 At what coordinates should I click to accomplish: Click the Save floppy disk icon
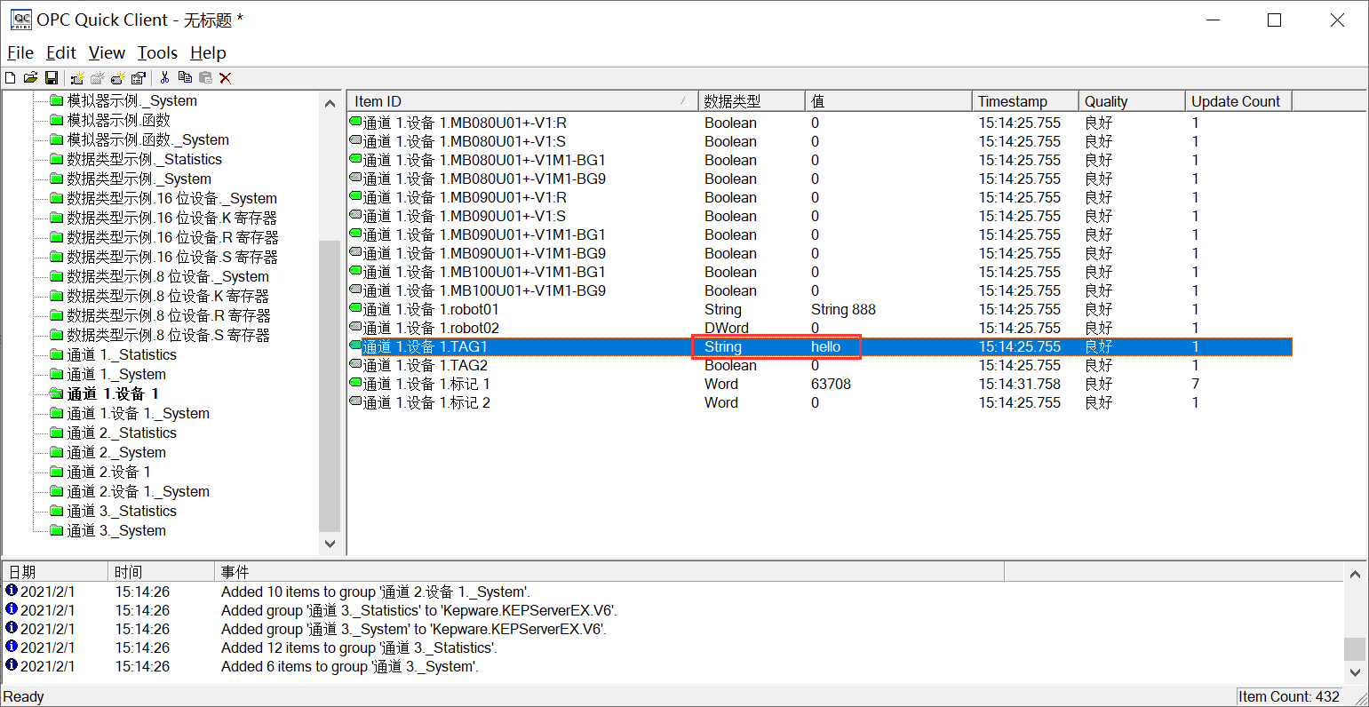52,78
